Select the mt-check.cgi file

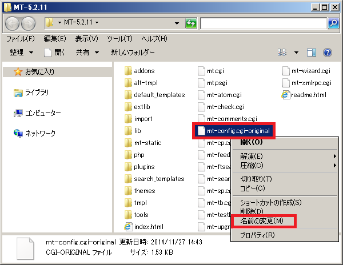(221, 107)
